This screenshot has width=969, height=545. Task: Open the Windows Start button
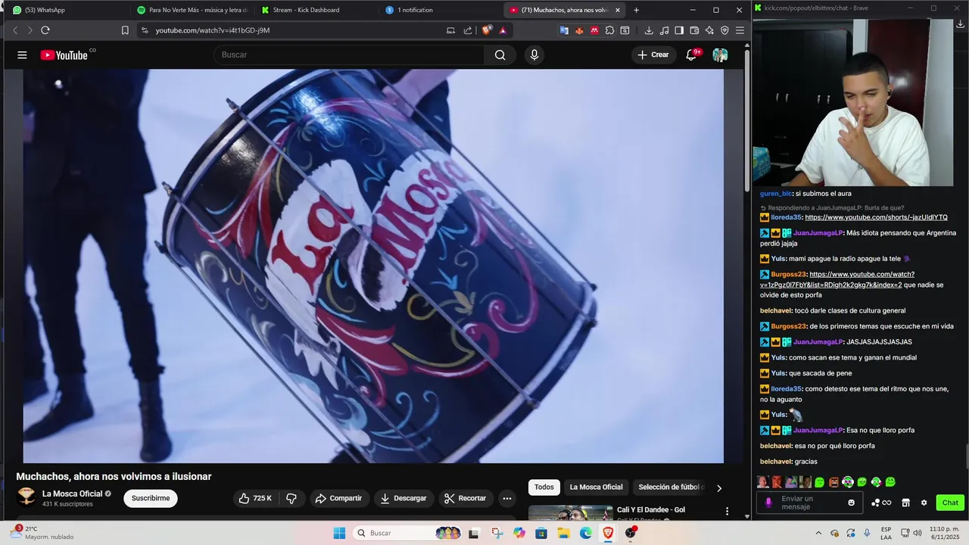pos(339,533)
